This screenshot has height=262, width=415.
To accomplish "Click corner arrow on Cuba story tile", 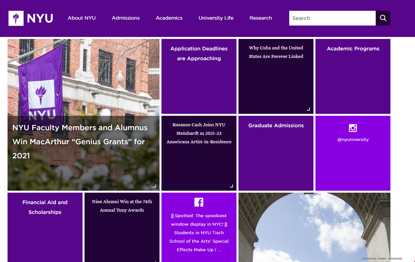I will coord(308,109).
